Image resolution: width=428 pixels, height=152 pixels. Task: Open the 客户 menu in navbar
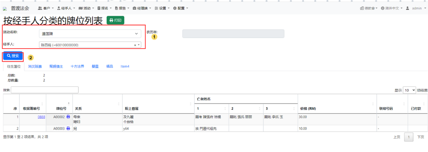click(x=46, y=8)
